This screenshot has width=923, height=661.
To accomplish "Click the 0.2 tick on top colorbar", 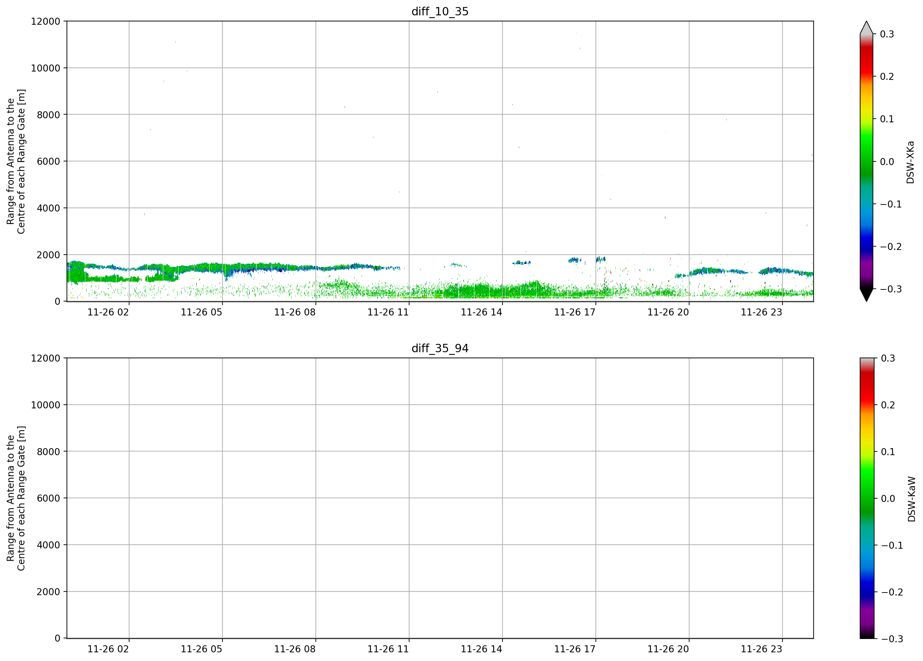I will [x=887, y=77].
